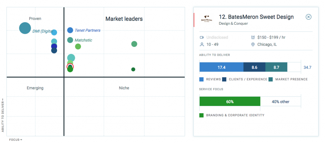Select the large DMI bubble in the matrix
The image size is (325, 143).
click(25, 28)
